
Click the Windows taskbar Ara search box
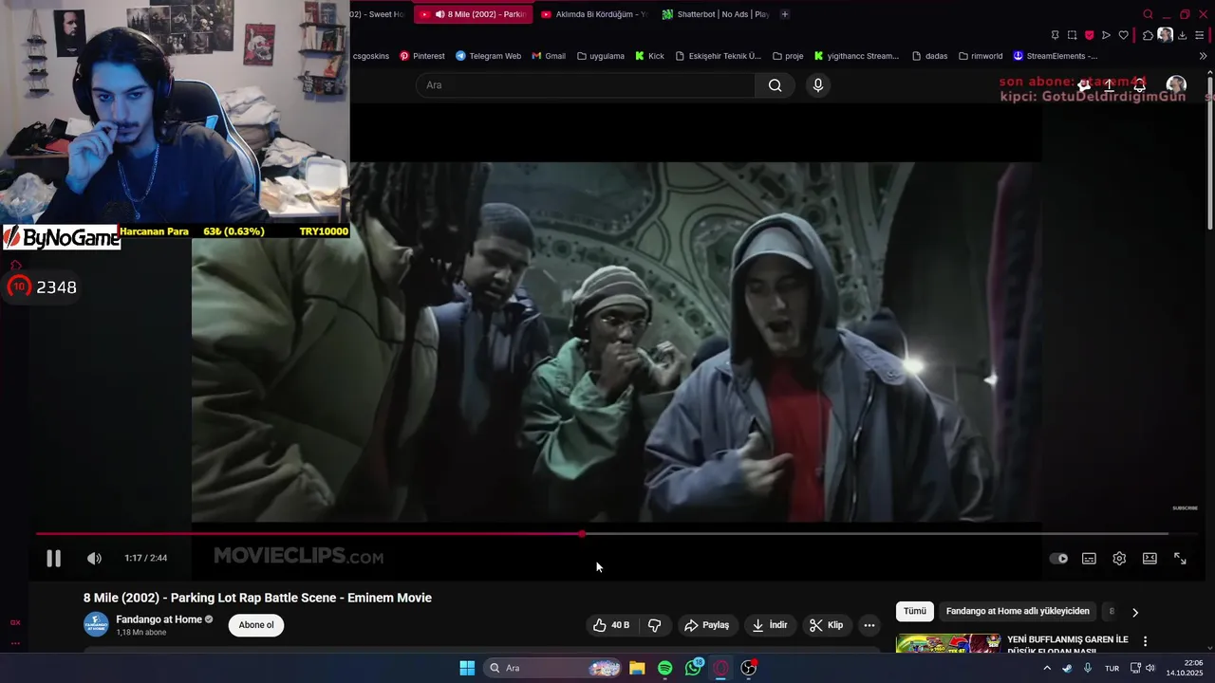tap(552, 668)
